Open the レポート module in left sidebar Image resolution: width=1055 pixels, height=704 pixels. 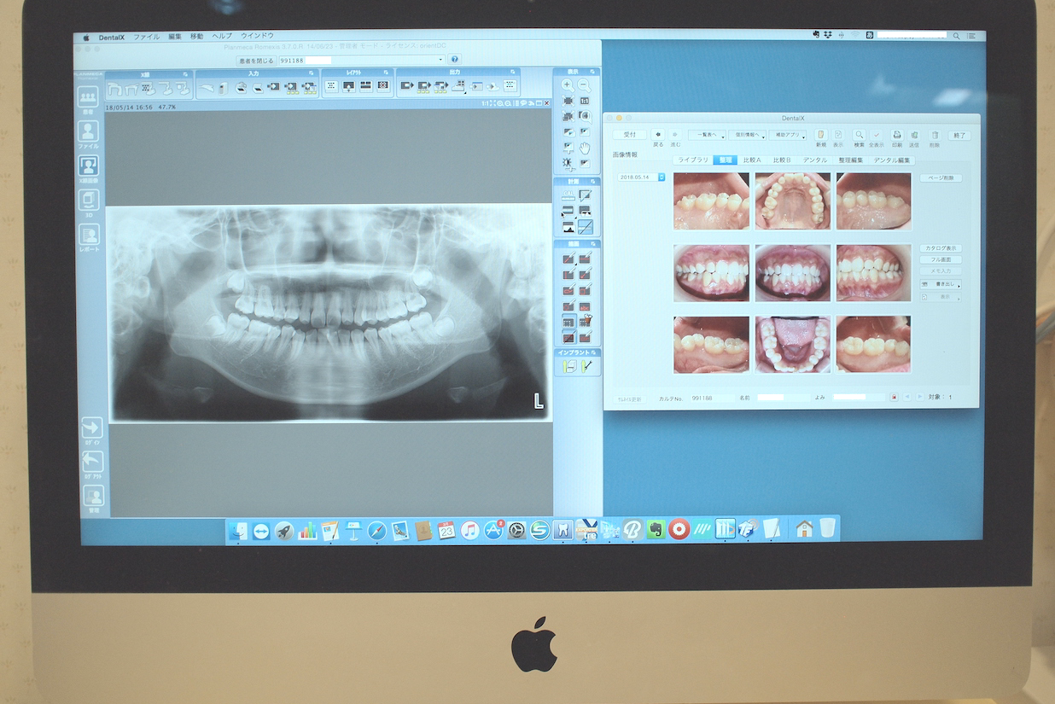click(89, 235)
